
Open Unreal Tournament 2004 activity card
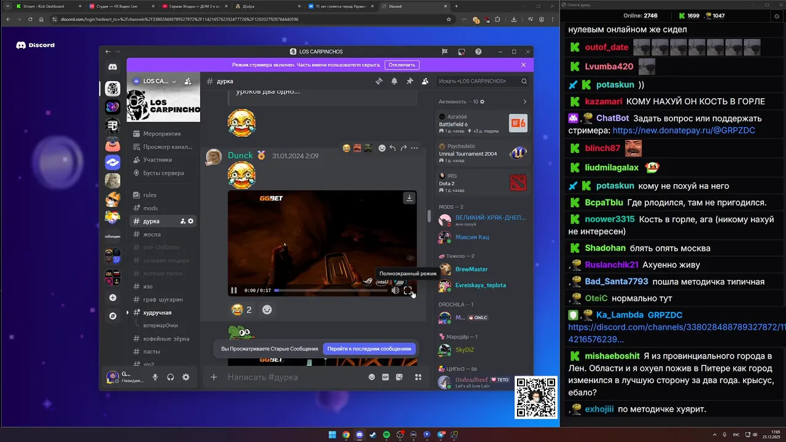click(482, 153)
